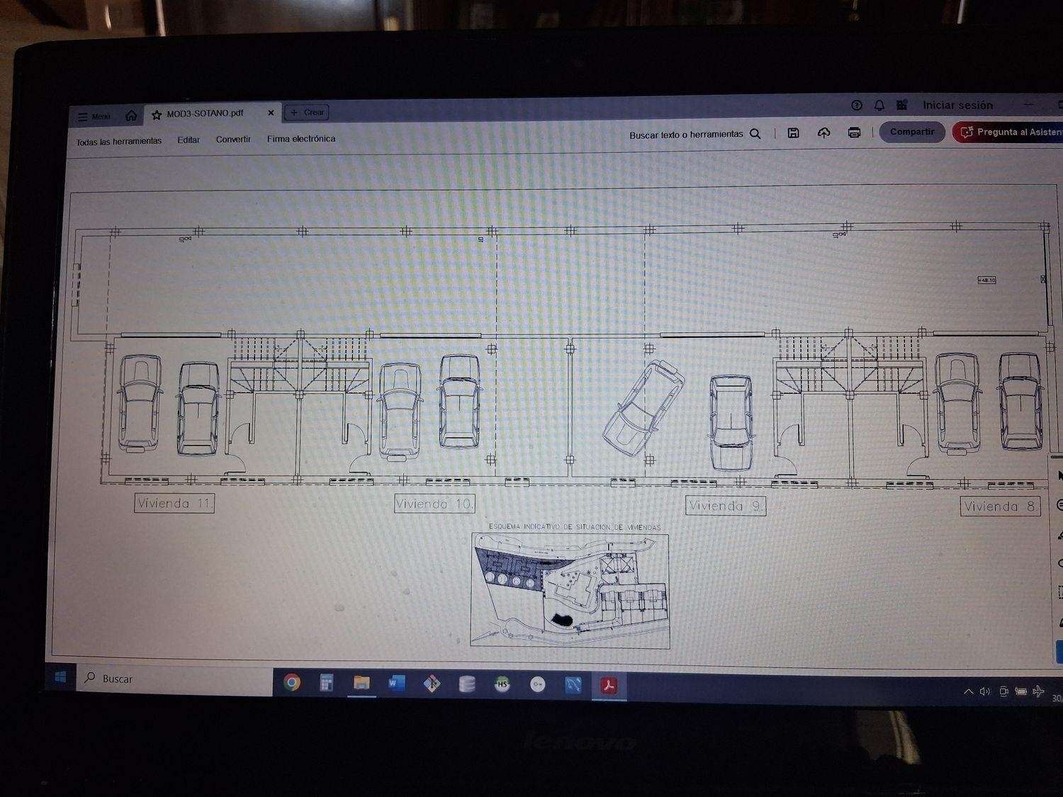
Task: Select the Editar menu item
Action: pos(189,140)
